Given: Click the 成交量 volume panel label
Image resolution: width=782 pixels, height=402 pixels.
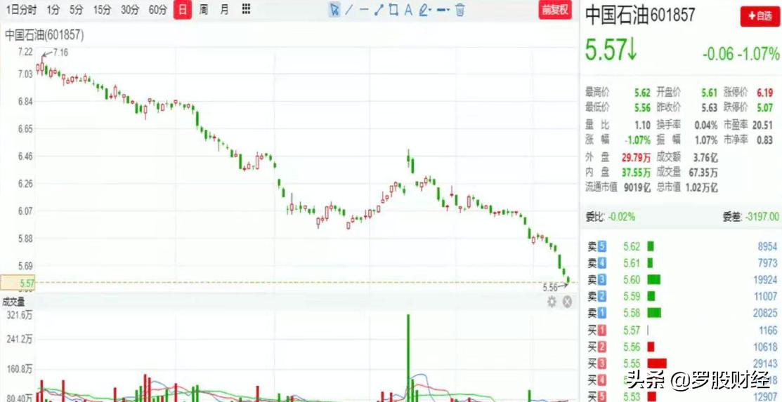Looking at the screenshot, I should tap(13, 301).
